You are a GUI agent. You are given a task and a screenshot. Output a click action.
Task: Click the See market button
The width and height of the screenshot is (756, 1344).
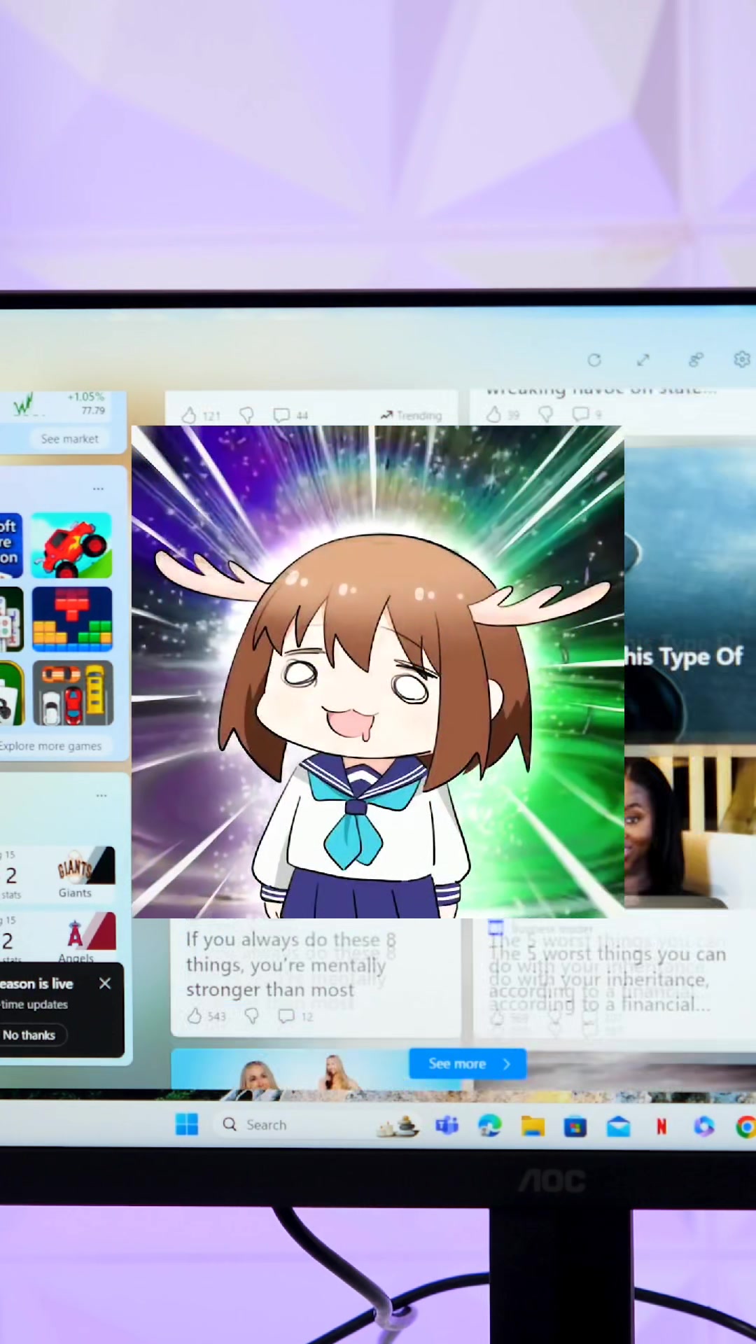69,439
